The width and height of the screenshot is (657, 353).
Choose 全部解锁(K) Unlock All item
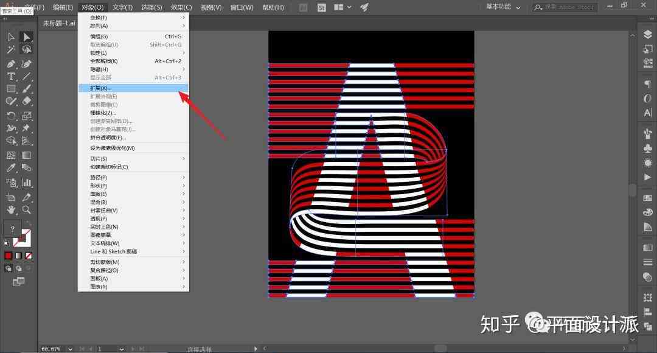[x=133, y=61]
